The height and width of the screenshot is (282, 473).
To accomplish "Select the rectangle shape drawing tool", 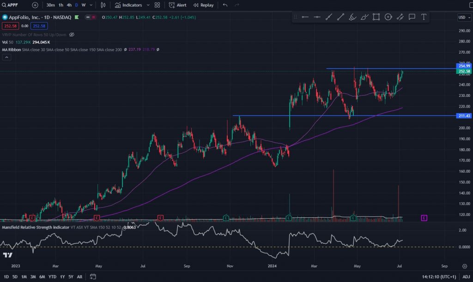I will click(x=376, y=17).
